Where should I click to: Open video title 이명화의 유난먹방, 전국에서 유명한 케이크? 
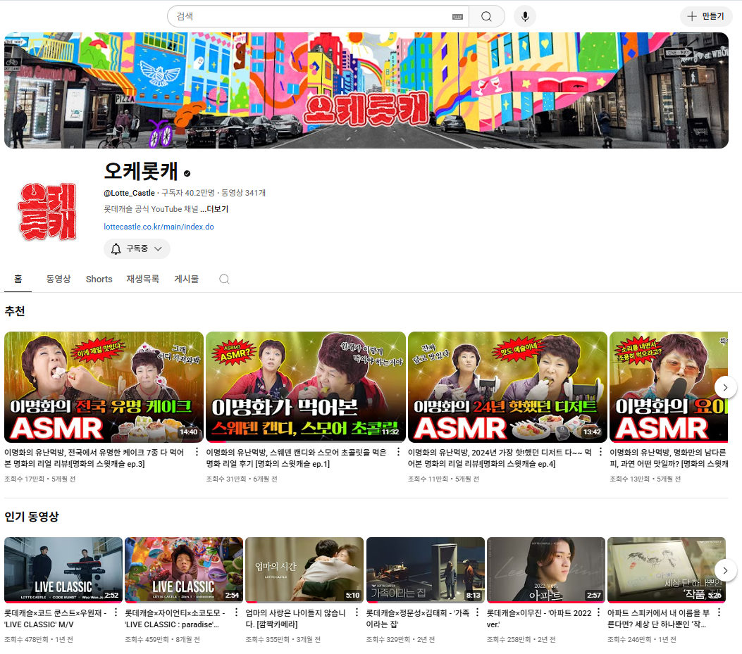[94, 458]
